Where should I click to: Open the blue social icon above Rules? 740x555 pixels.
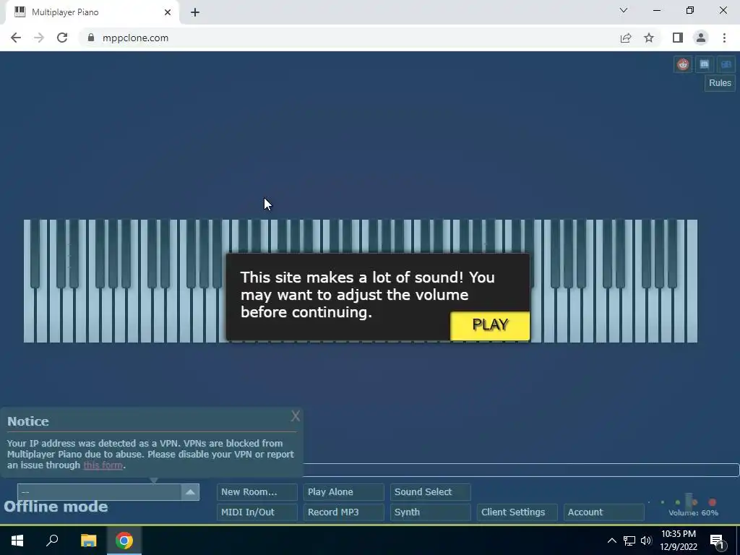[726, 64]
